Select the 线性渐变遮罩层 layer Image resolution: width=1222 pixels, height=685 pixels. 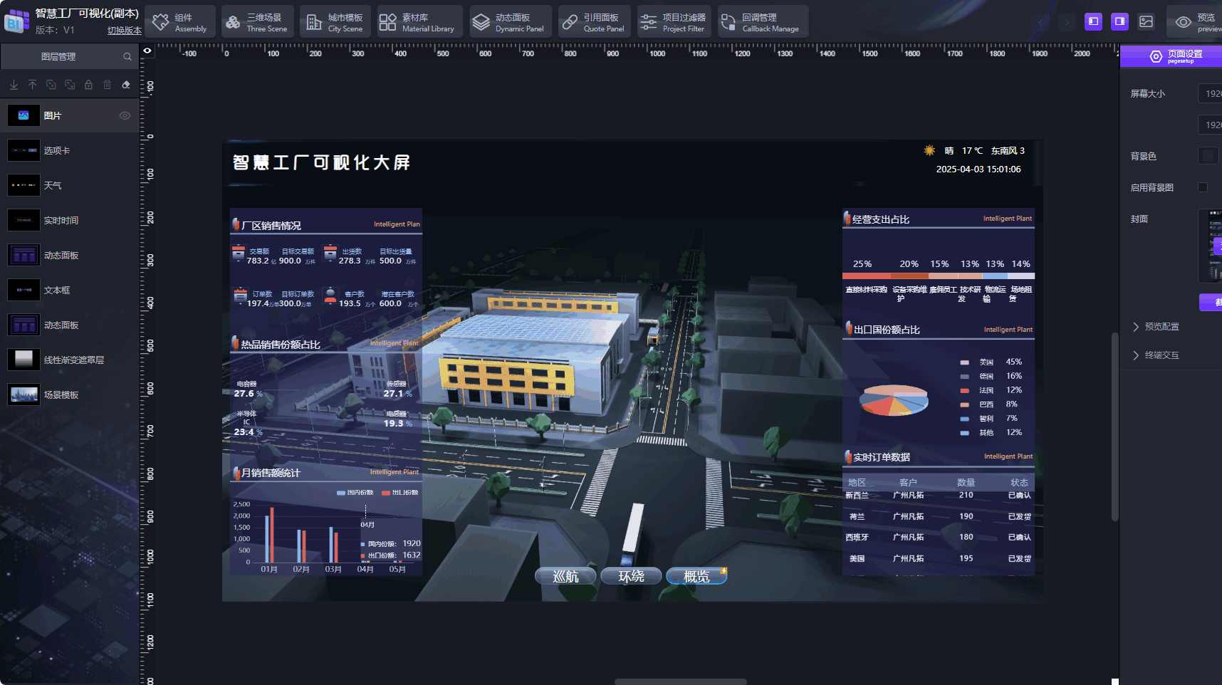click(73, 360)
